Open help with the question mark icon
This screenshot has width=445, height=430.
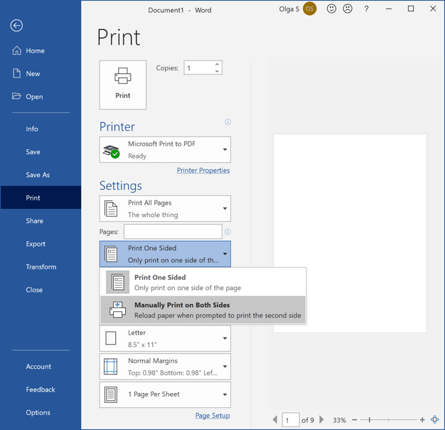[366, 9]
